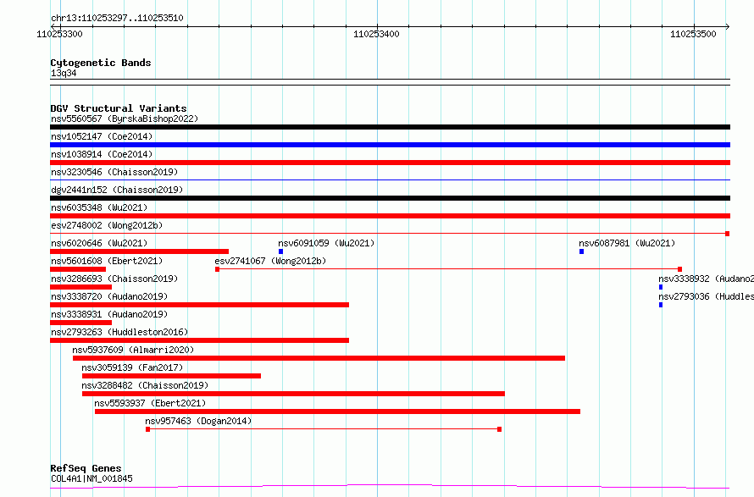Open nsv6087981 (Wu2021) variant label
Screen dimensions: 754x497
click(x=627, y=243)
